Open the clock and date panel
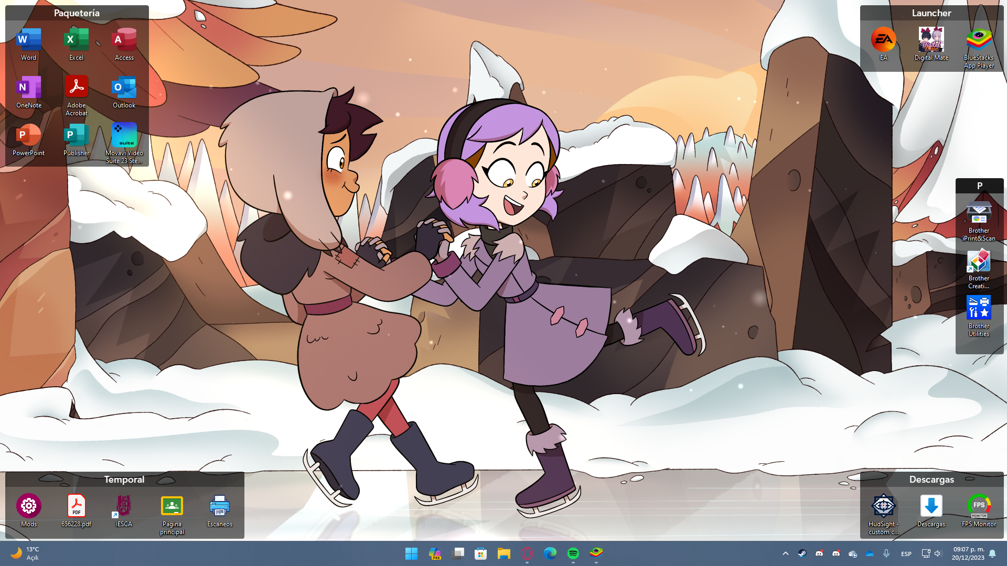 [968, 553]
